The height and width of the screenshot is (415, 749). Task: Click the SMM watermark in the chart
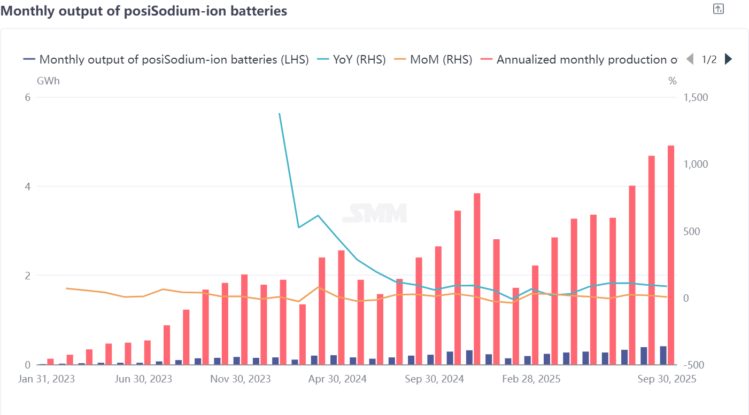tap(374, 213)
